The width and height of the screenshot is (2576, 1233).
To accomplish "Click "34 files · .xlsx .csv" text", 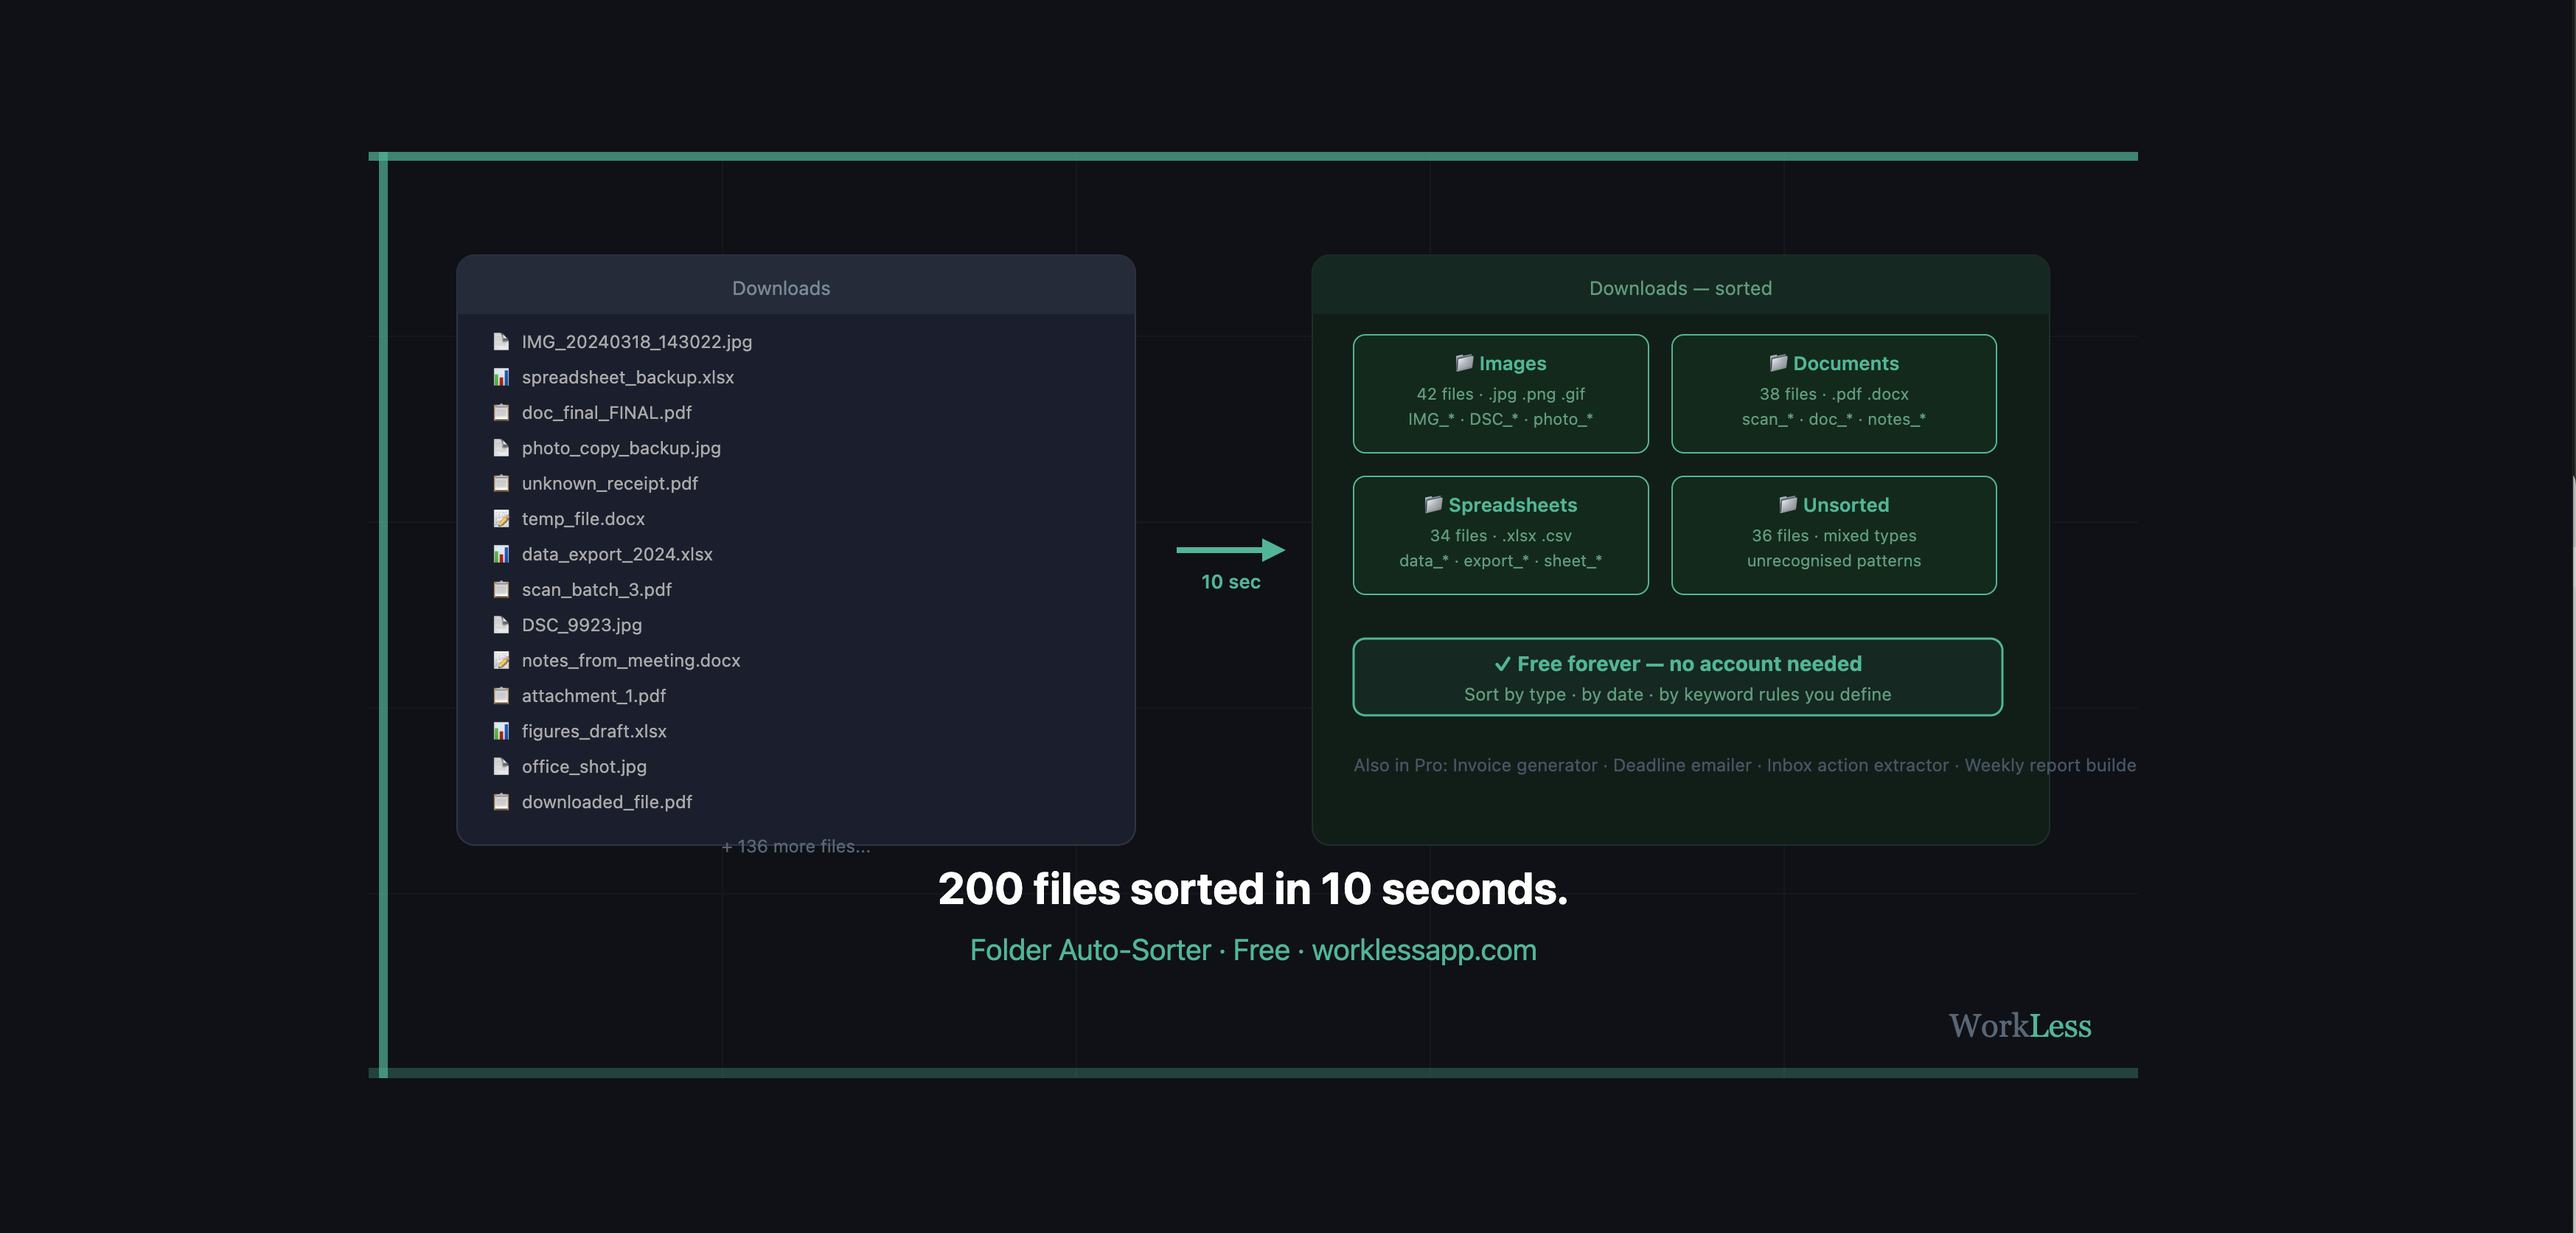I will click(x=1501, y=536).
